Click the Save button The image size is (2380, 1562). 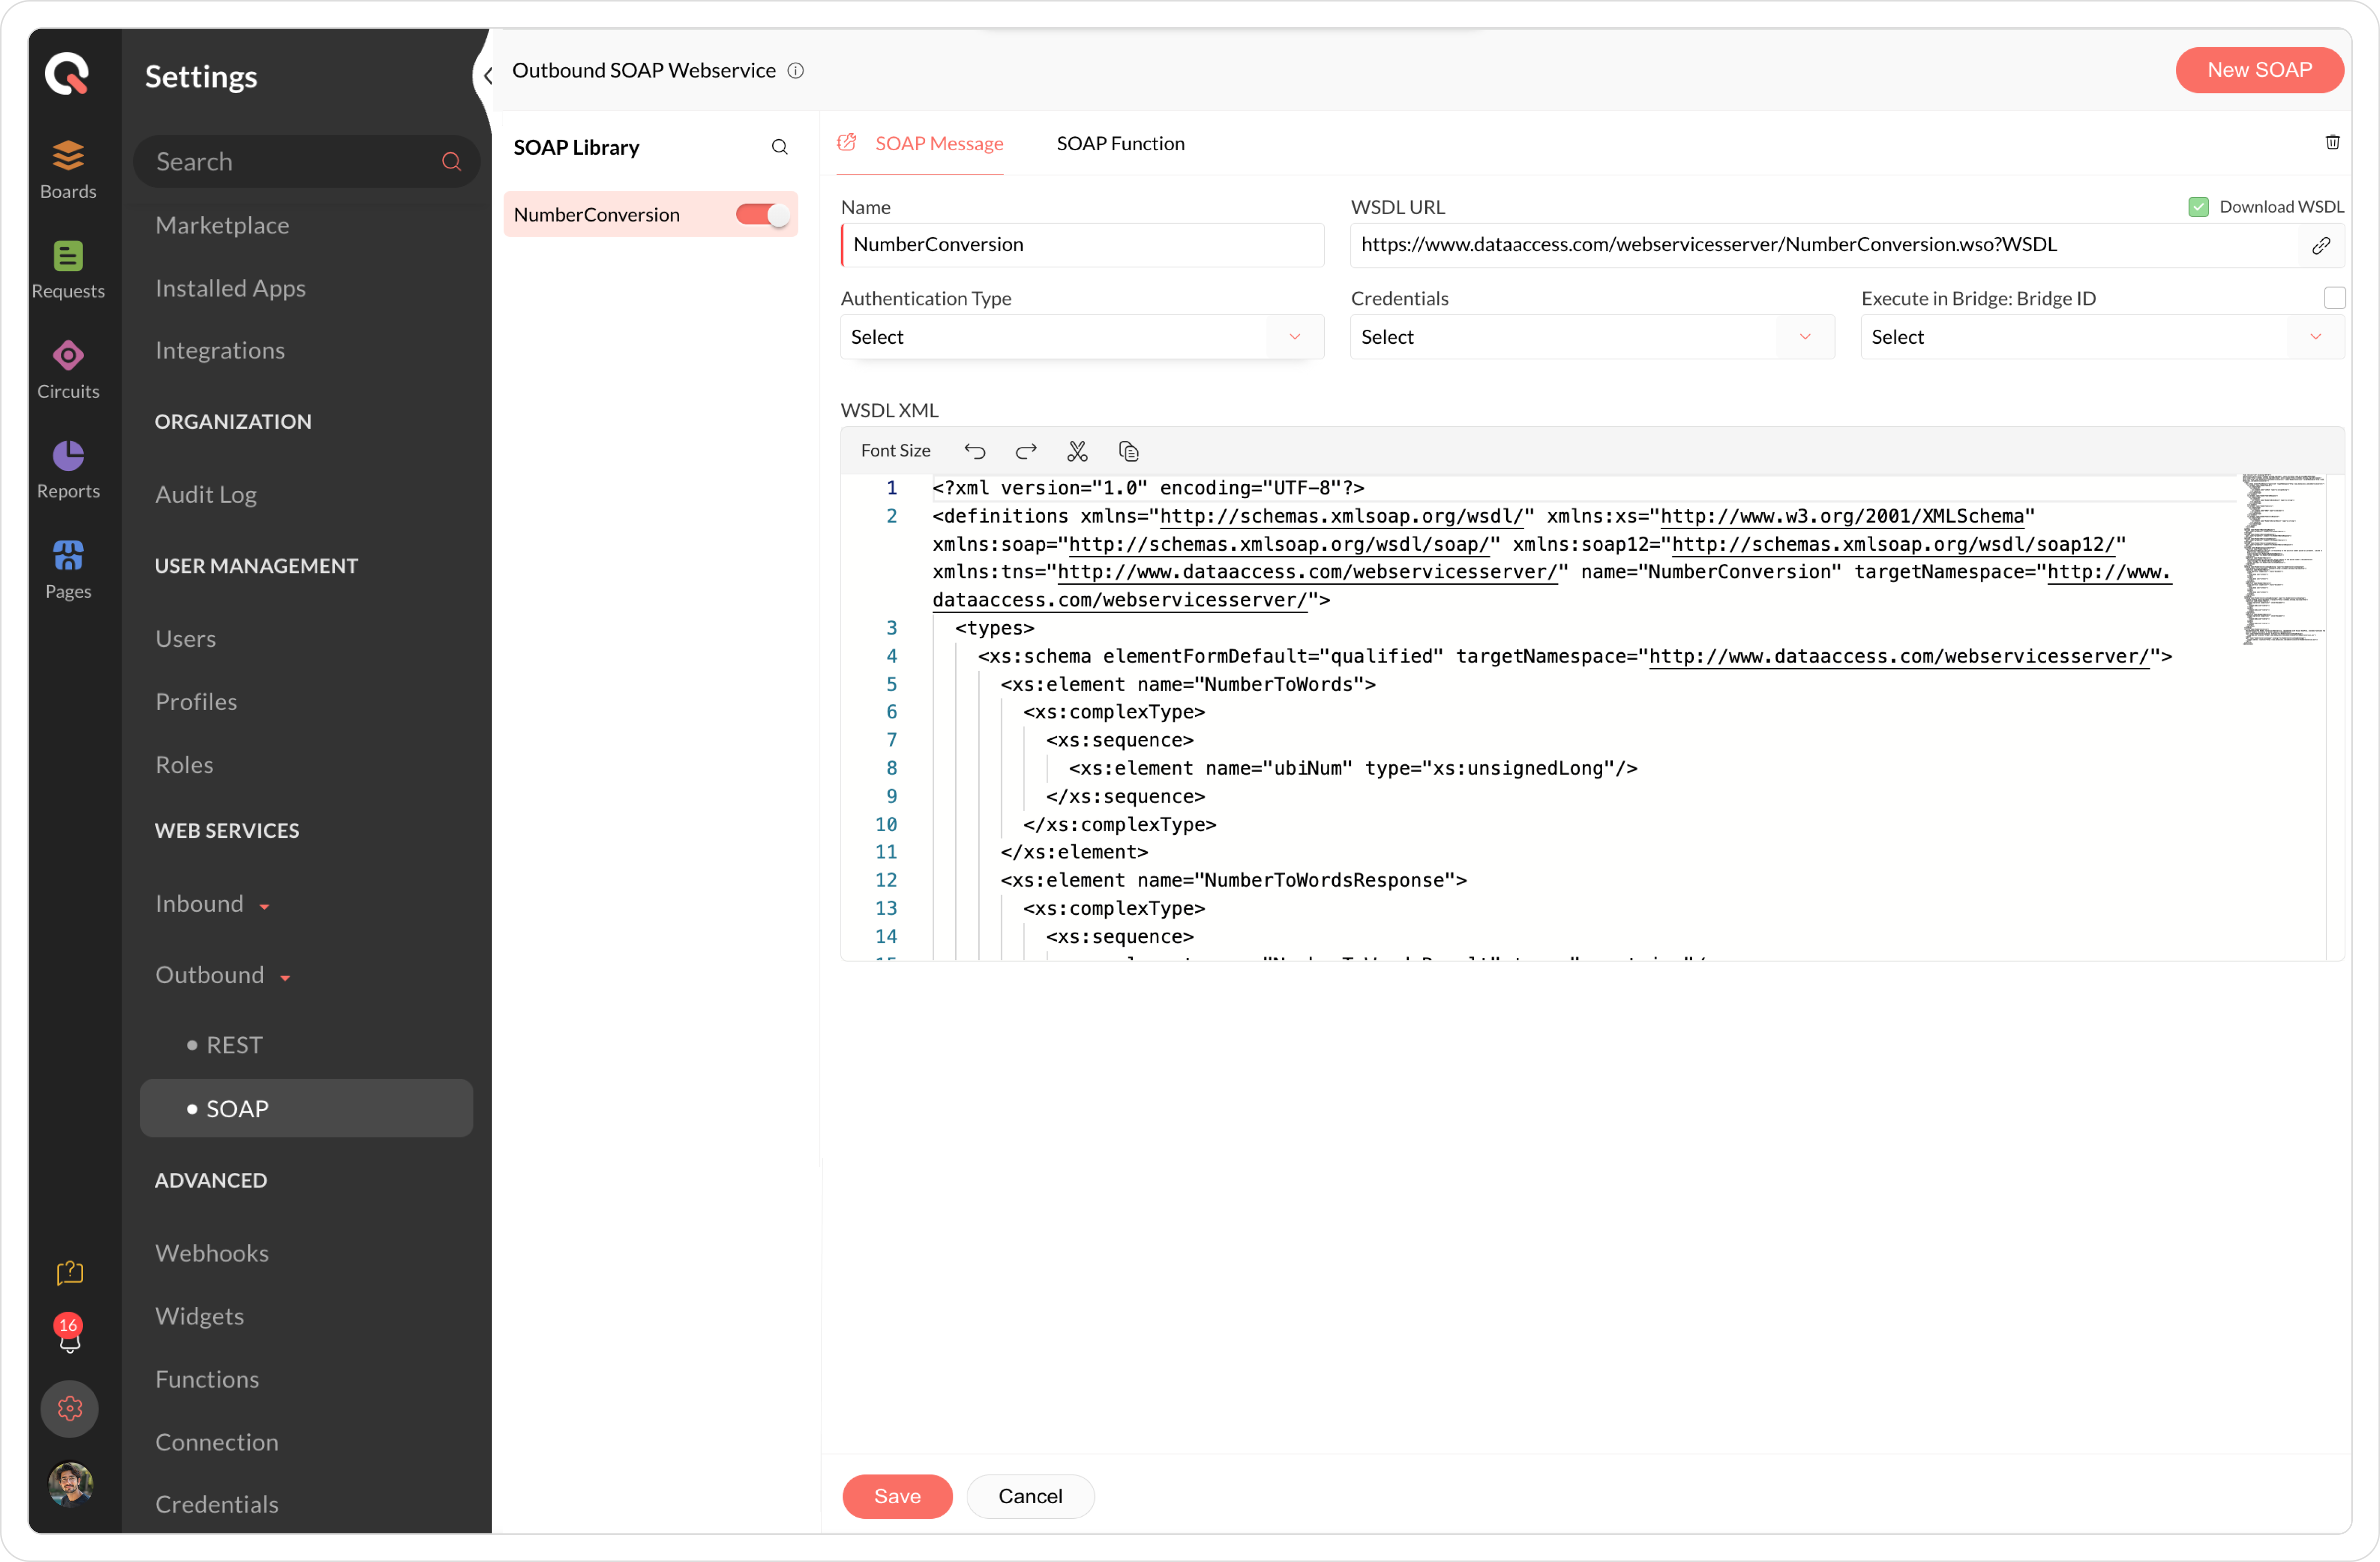pyautogui.click(x=896, y=1495)
